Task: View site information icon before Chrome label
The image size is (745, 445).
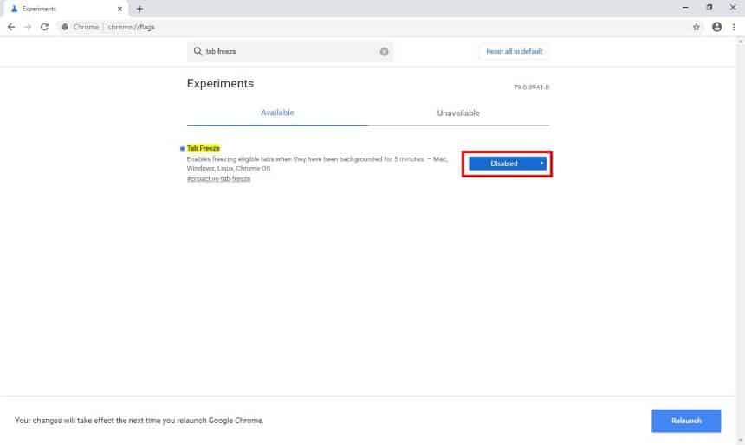Action: tap(65, 27)
